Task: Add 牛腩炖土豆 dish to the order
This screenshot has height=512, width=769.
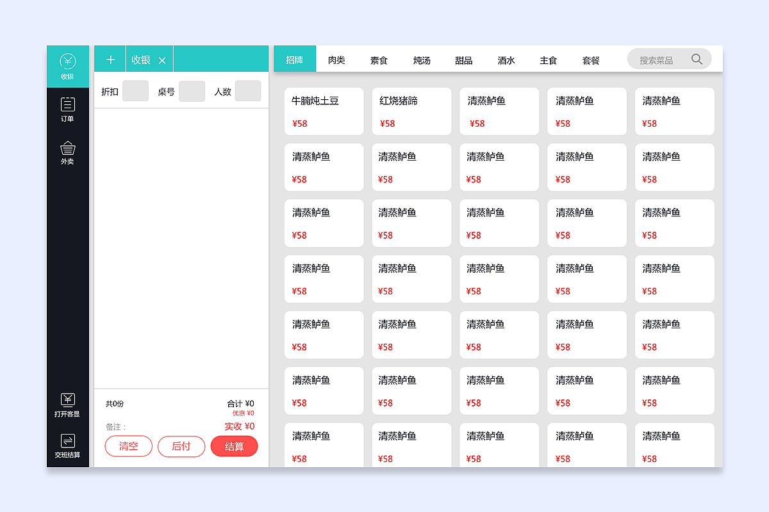Action: click(x=324, y=111)
